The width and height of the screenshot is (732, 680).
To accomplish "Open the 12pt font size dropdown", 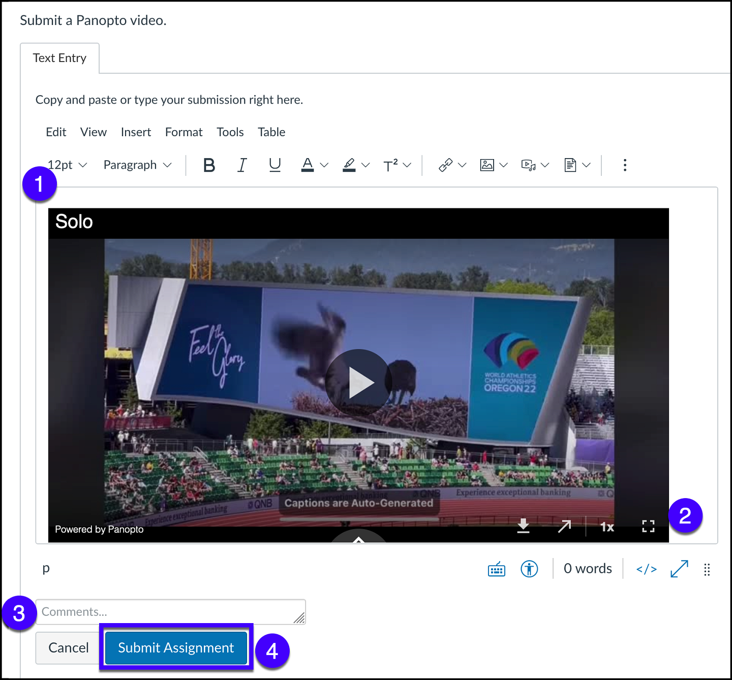I will pos(68,165).
